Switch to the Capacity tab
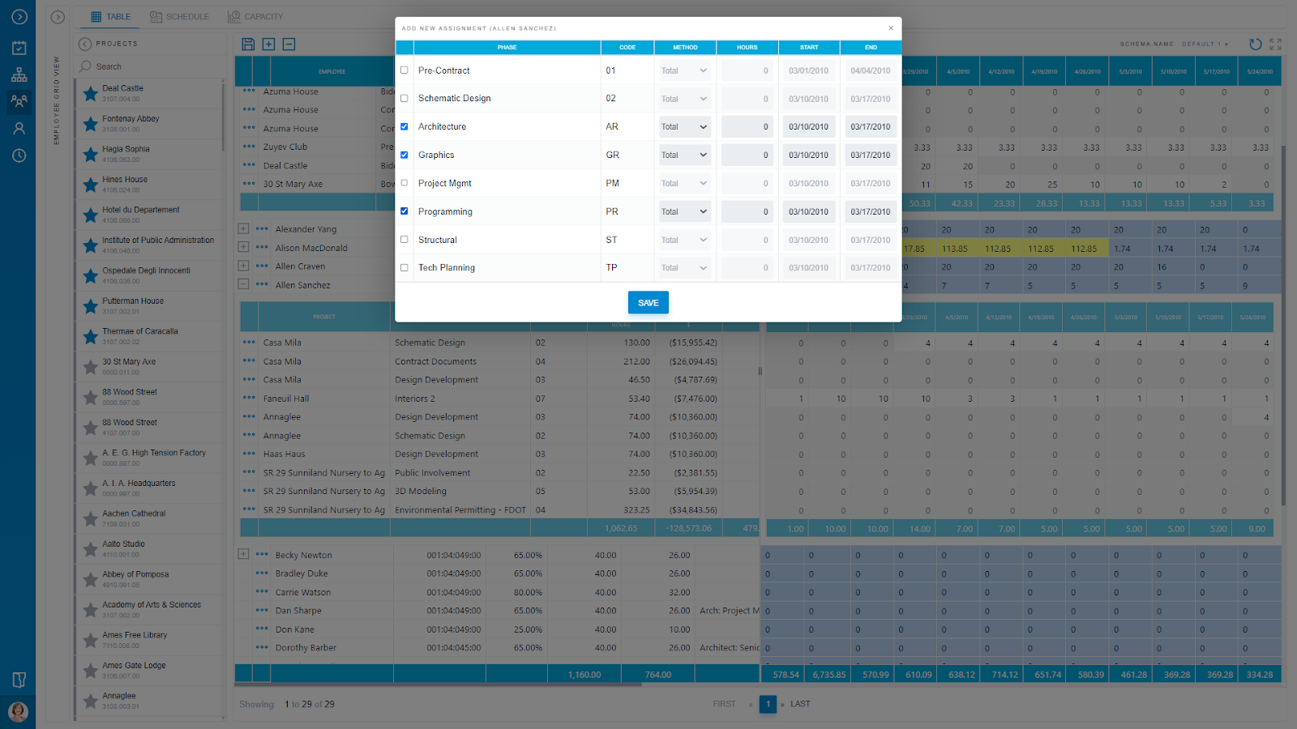 [254, 16]
